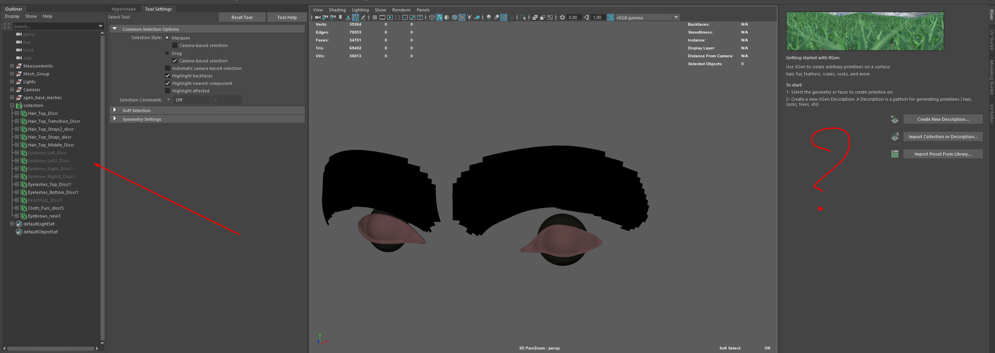Viewport: 995px width, 353px height.
Task: Click Import Collection or Description button
Action: click(x=943, y=137)
